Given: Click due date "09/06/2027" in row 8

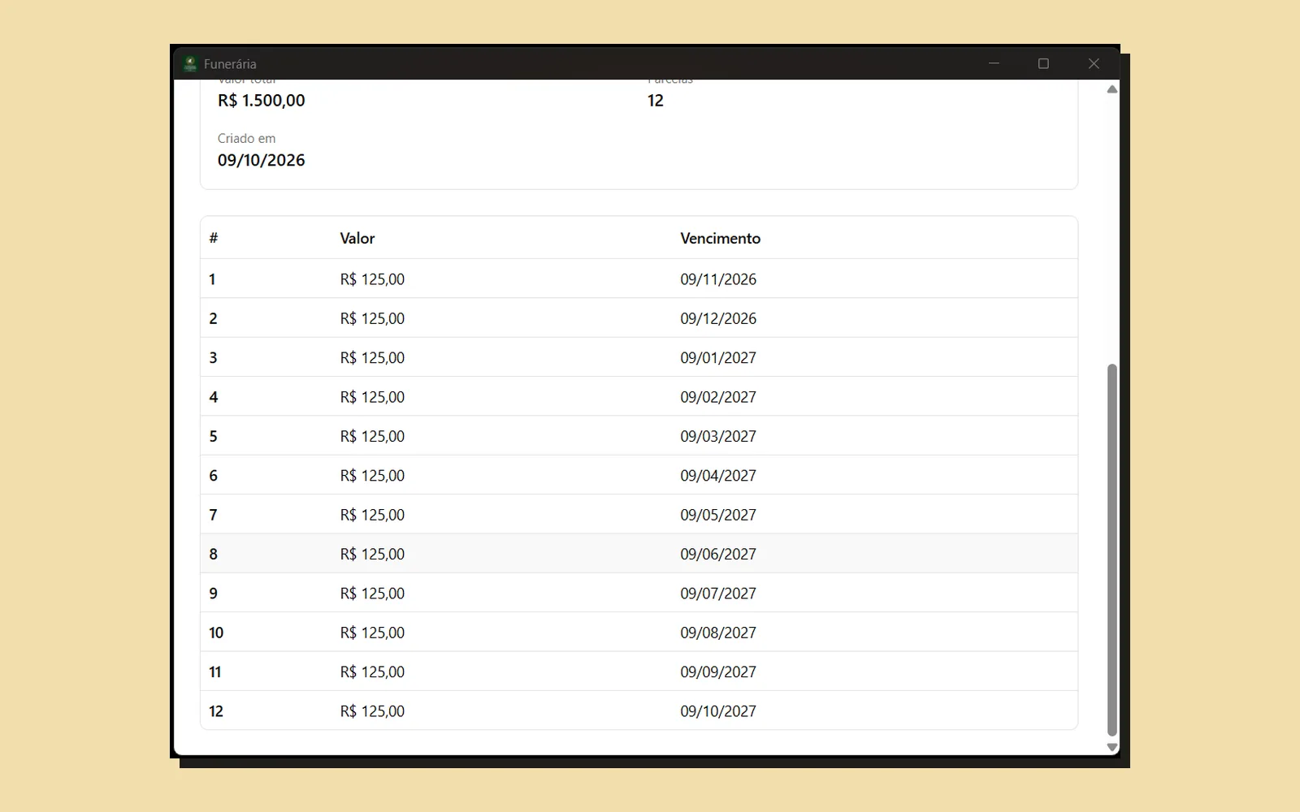Looking at the screenshot, I should [718, 554].
